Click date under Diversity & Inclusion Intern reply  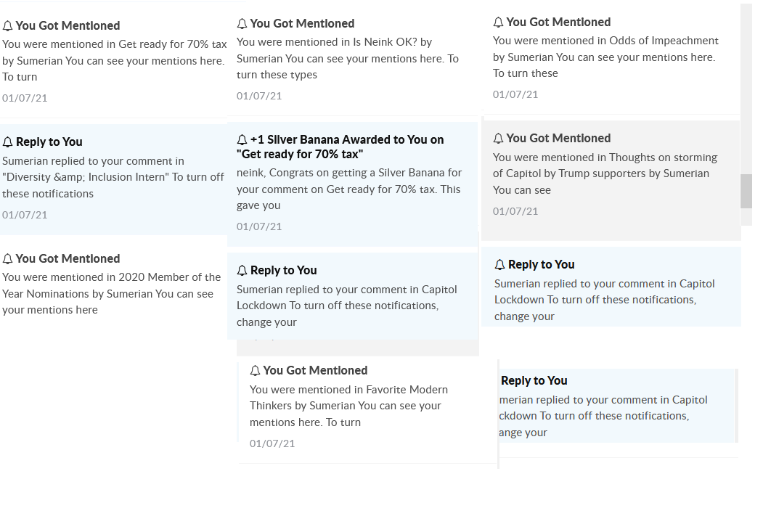[x=25, y=215]
